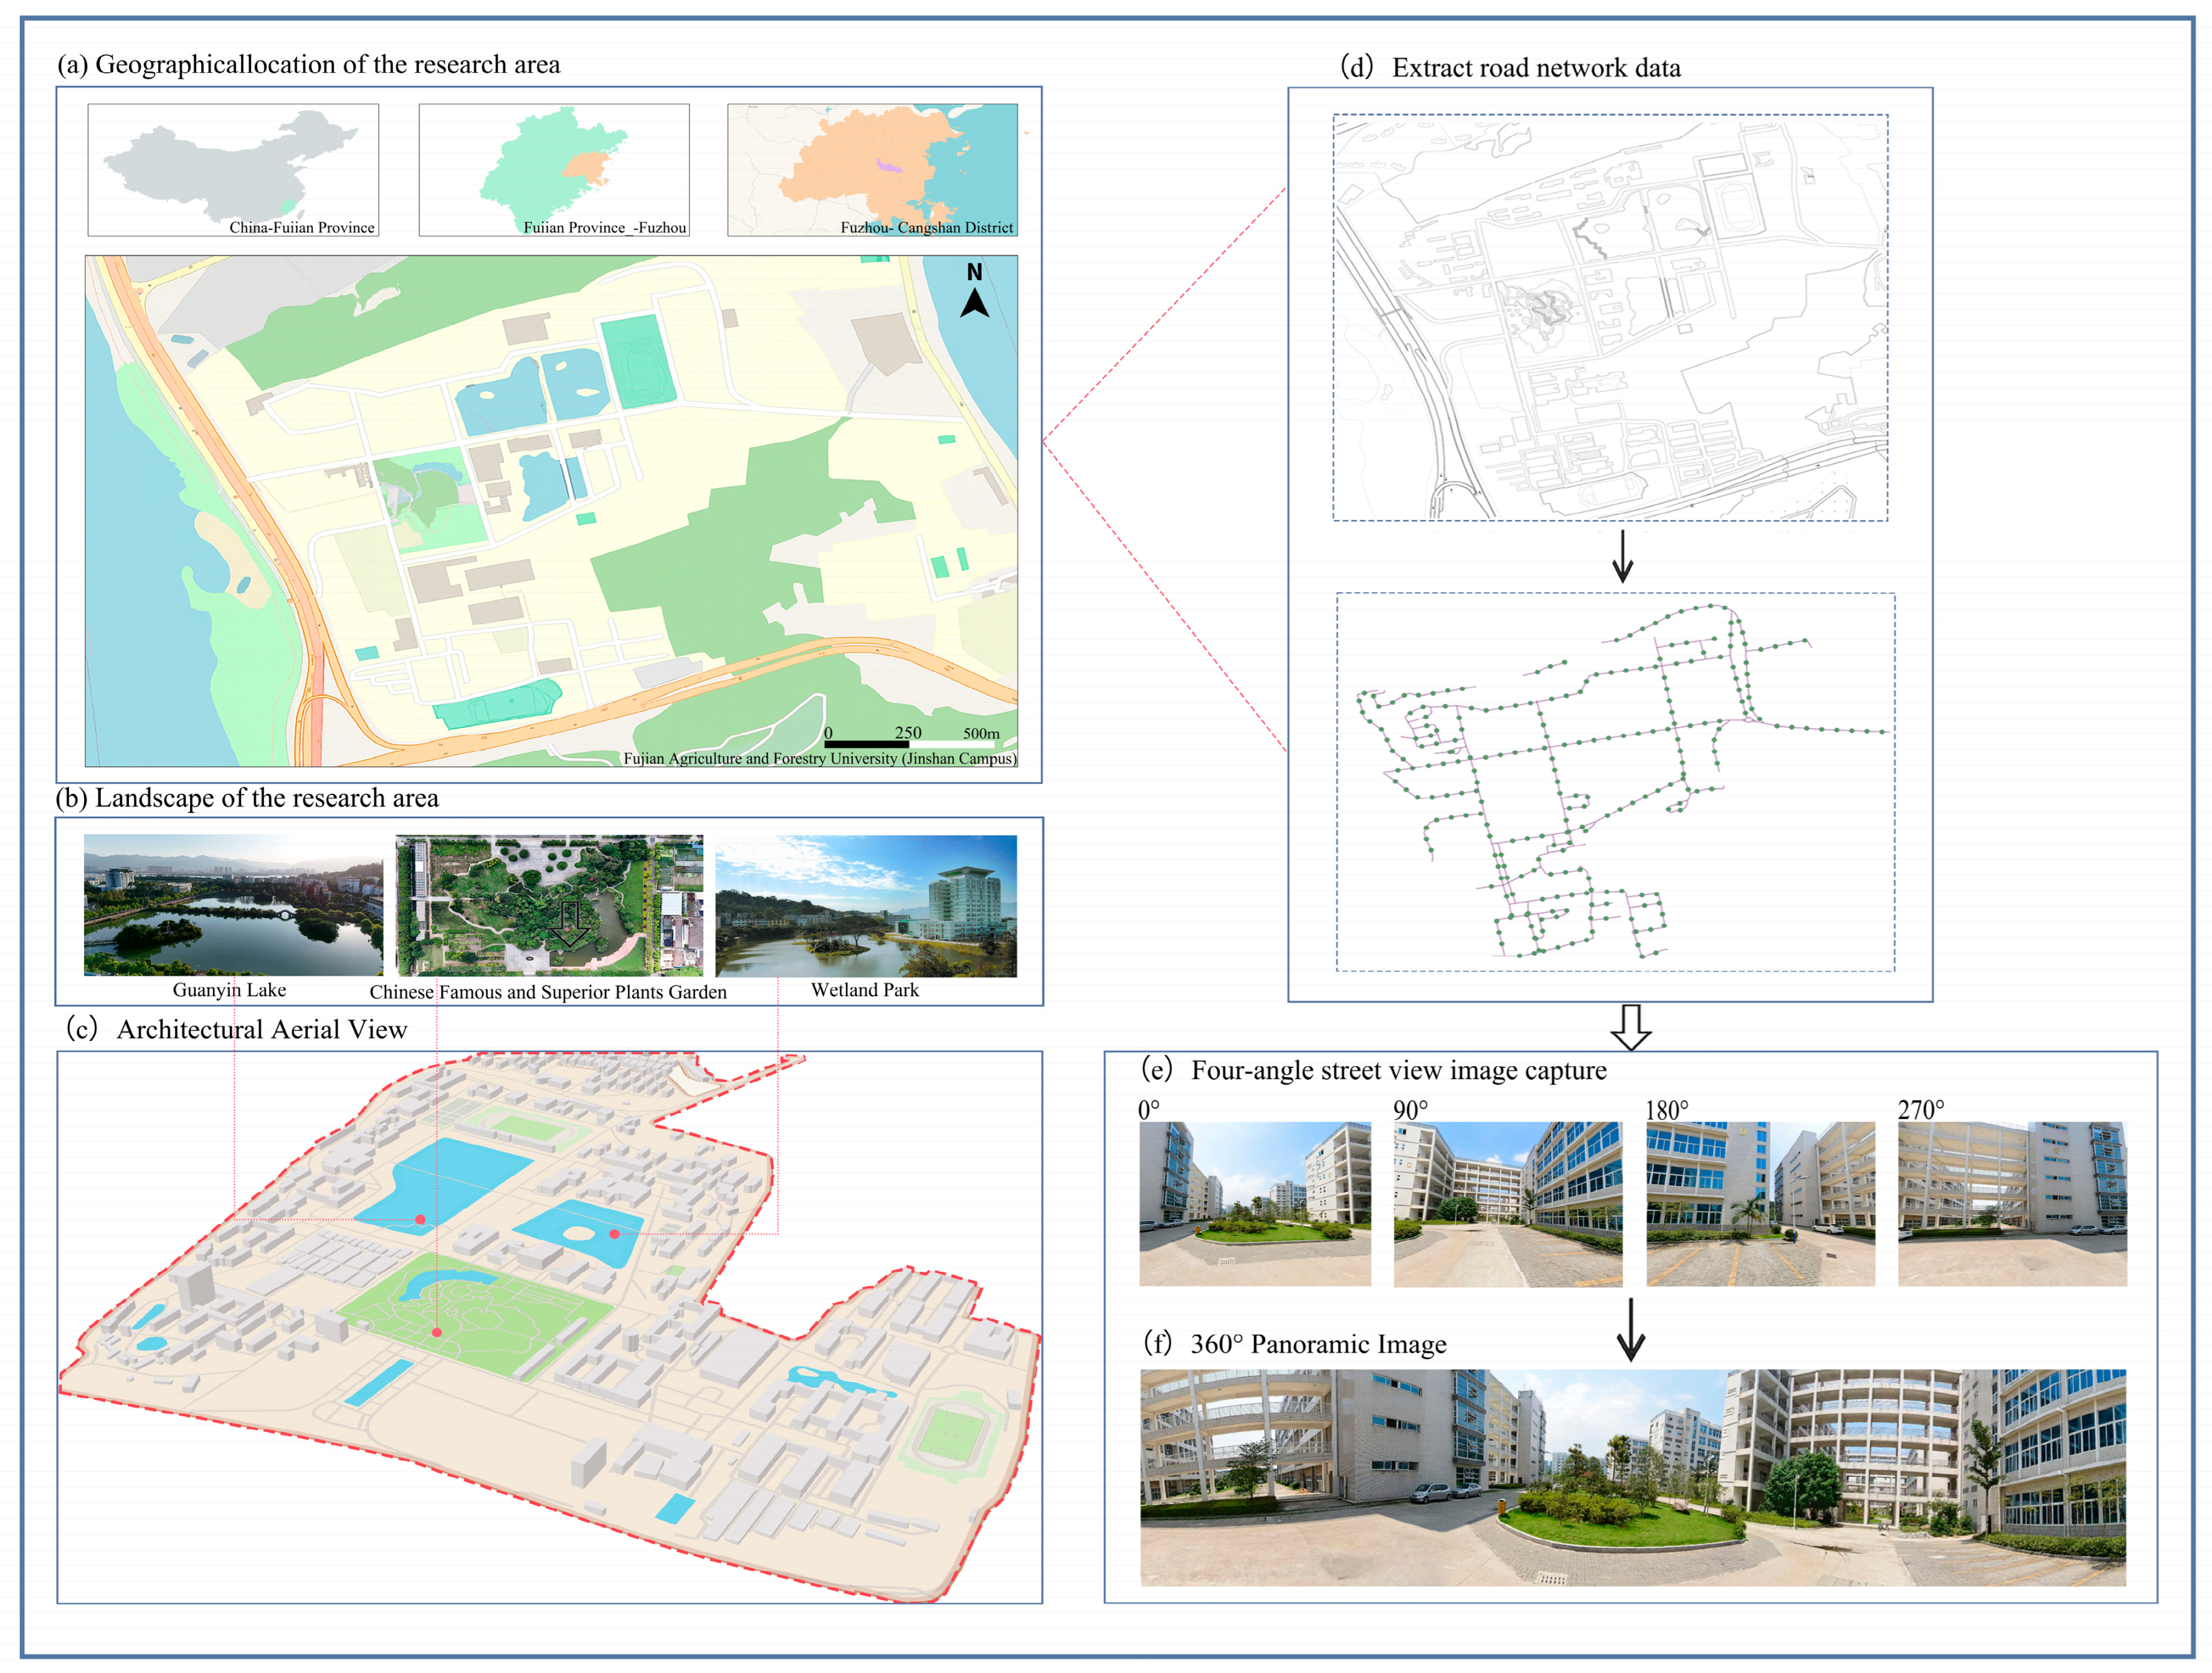2212x1673 pixels.
Task: Open the Fuzhou-Cangshan District inset map
Action: point(872,170)
